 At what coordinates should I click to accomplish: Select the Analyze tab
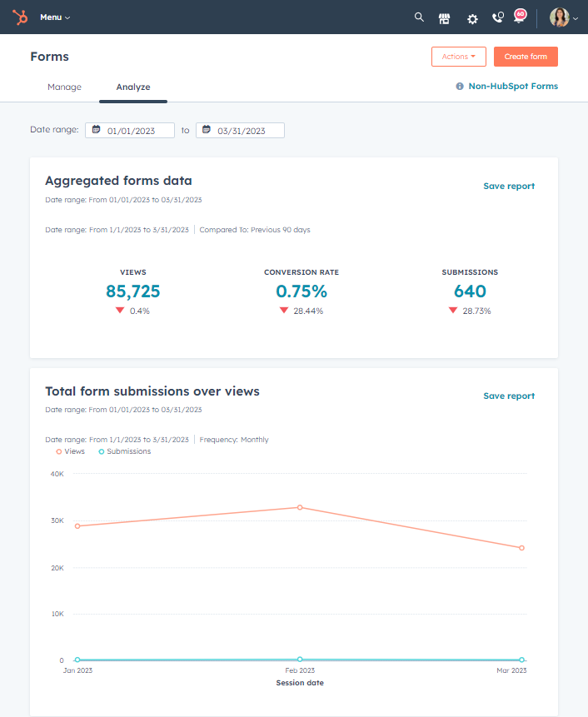(x=133, y=87)
